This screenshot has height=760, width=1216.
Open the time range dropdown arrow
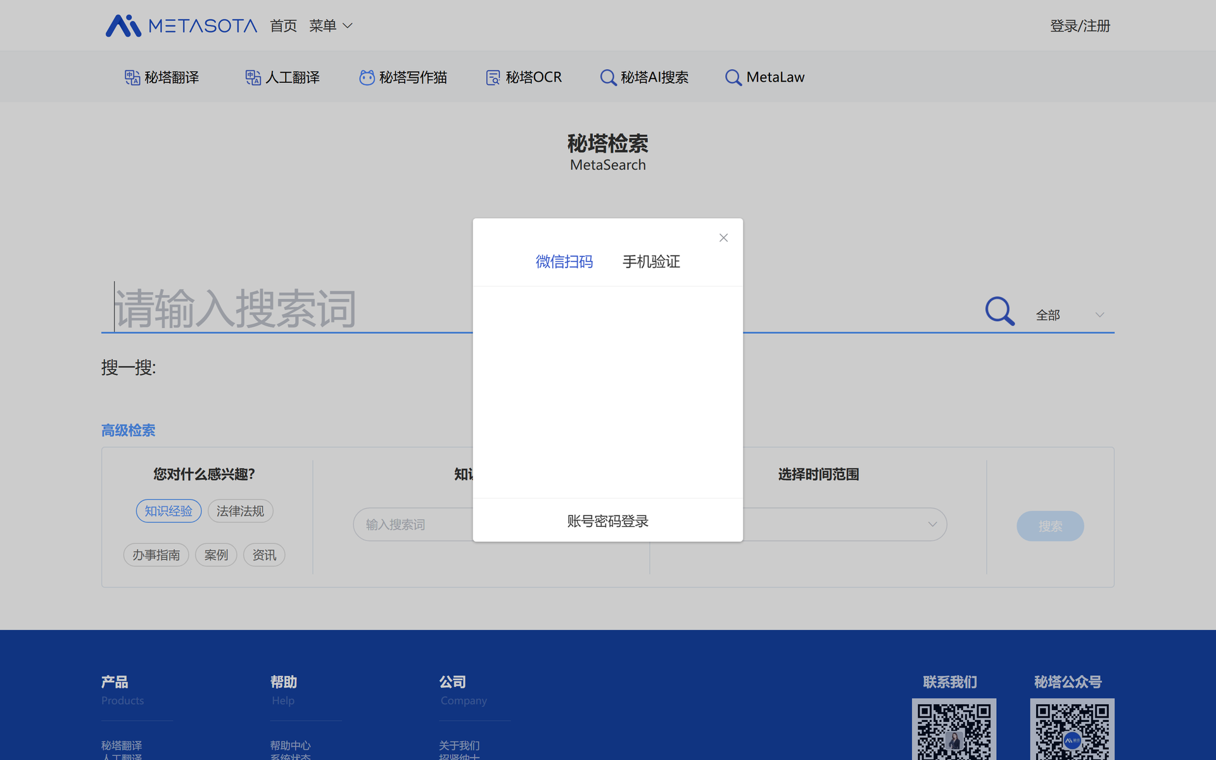(x=932, y=524)
